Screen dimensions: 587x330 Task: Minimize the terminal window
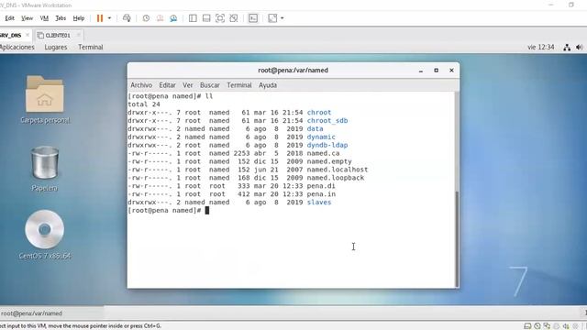point(421,71)
